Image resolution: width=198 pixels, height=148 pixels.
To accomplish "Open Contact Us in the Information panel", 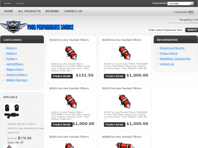I will coord(167,64).
